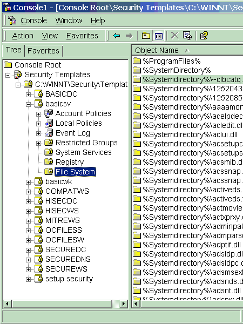The height and width of the screenshot is (324, 243).
Task: Click the Forward arrow toolbar icon
Action: [x=129, y=36]
